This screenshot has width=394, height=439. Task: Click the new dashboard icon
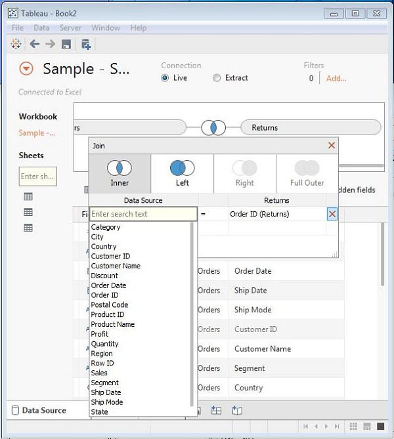[216, 410]
